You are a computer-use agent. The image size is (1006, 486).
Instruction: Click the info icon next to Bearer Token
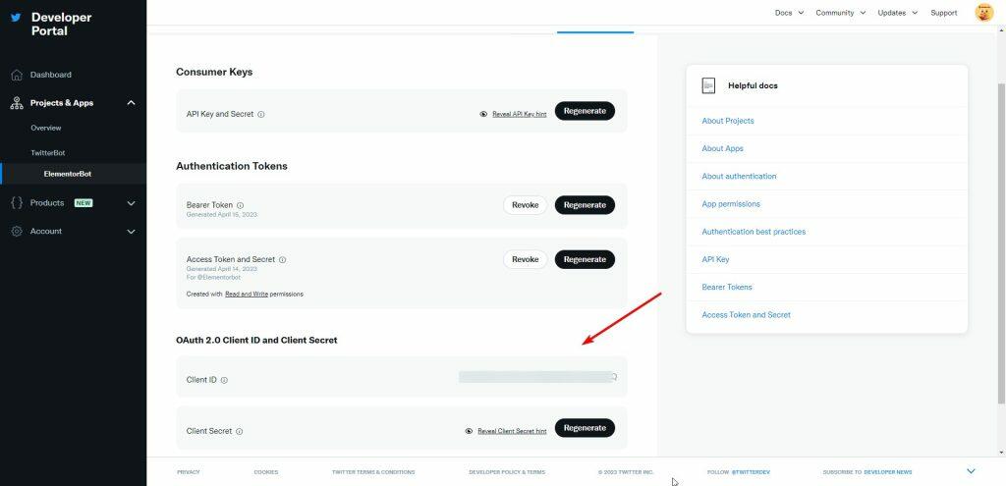[240, 205]
